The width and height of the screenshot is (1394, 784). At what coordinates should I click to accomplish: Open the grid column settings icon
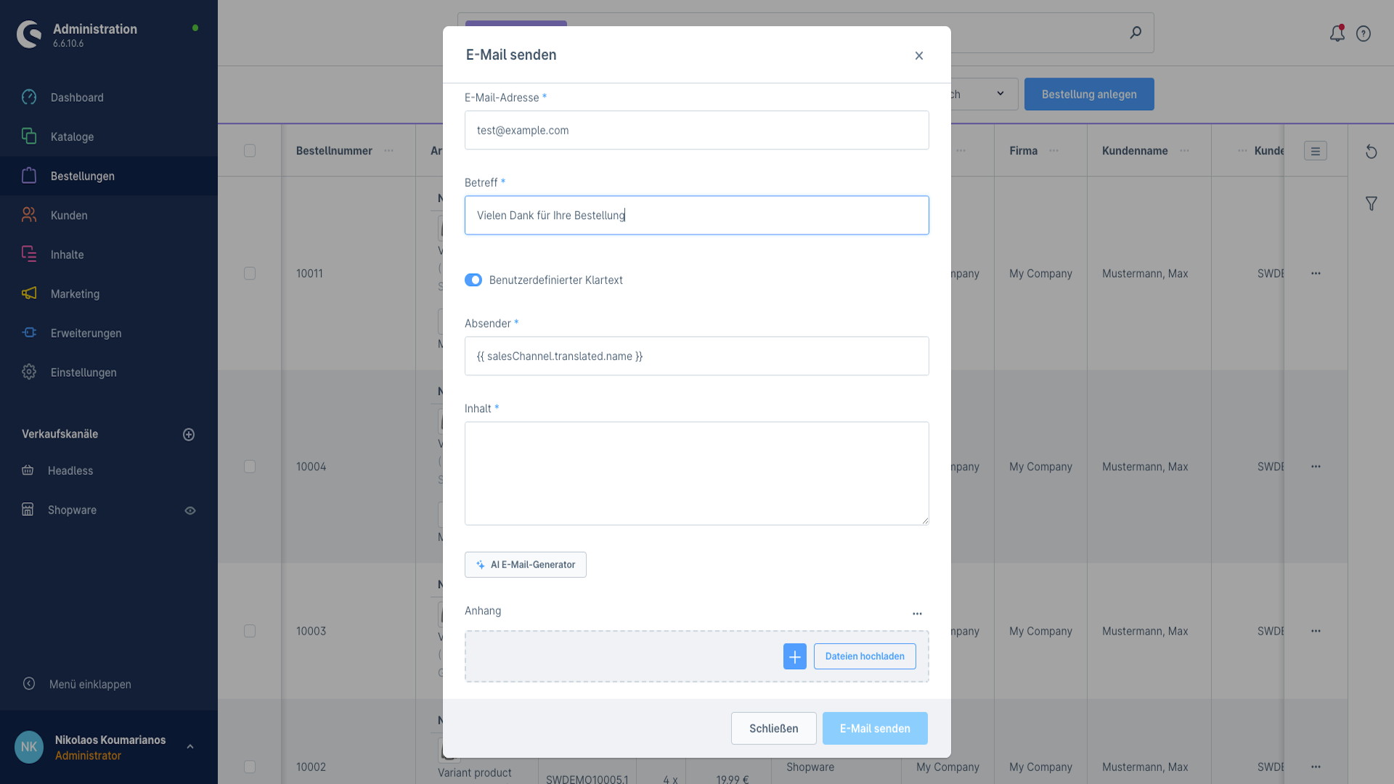(1315, 151)
